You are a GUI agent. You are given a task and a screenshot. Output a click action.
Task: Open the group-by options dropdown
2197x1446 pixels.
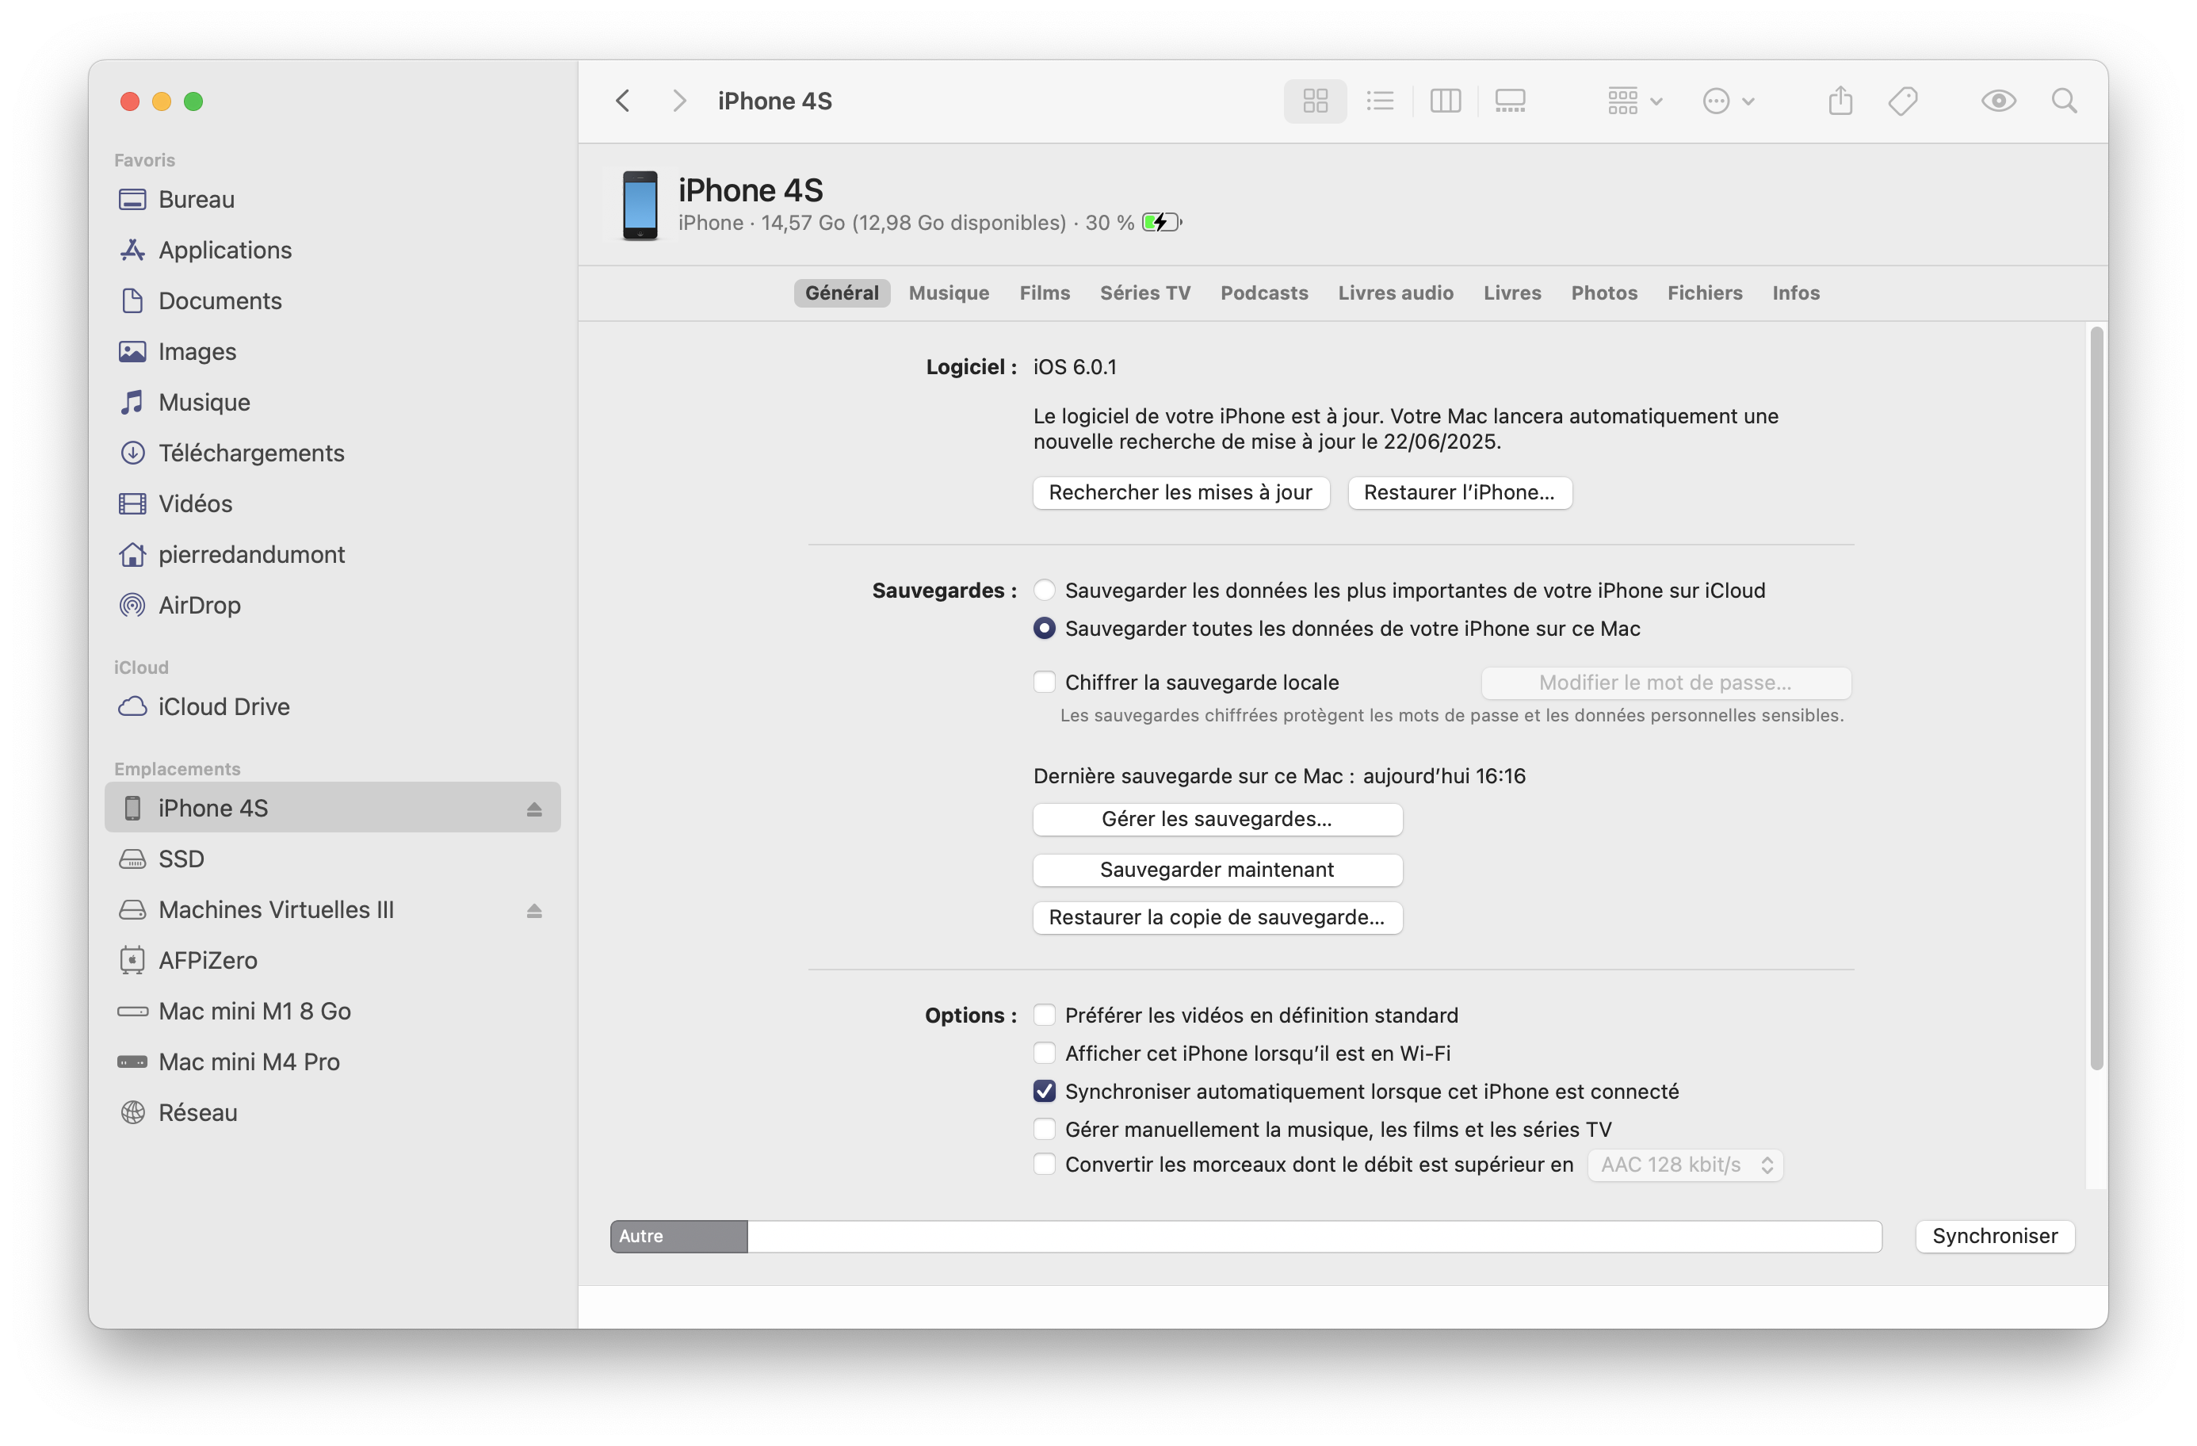coord(1635,101)
